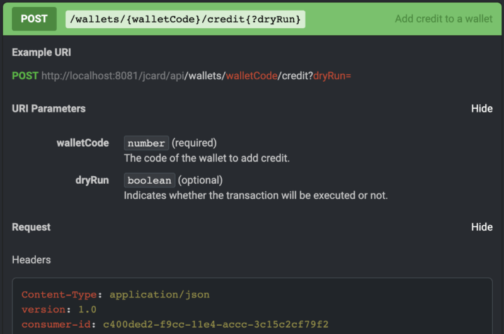Image resolution: width=504 pixels, height=334 pixels.
Task: Click the dryRun parameter name
Action: [x=92, y=180]
